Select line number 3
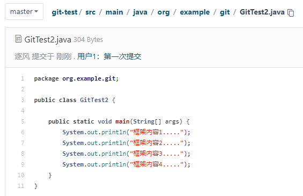The image size is (303, 196). (23, 100)
